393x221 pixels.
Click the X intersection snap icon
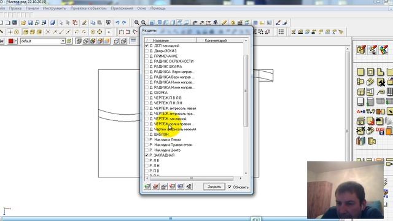click(x=48, y=32)
